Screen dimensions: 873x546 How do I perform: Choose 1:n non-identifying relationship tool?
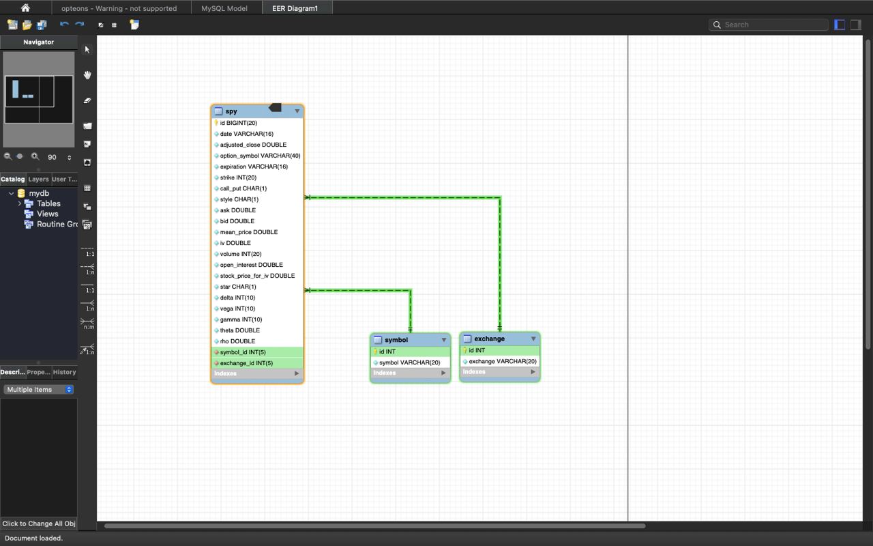[x=87, y=269]
